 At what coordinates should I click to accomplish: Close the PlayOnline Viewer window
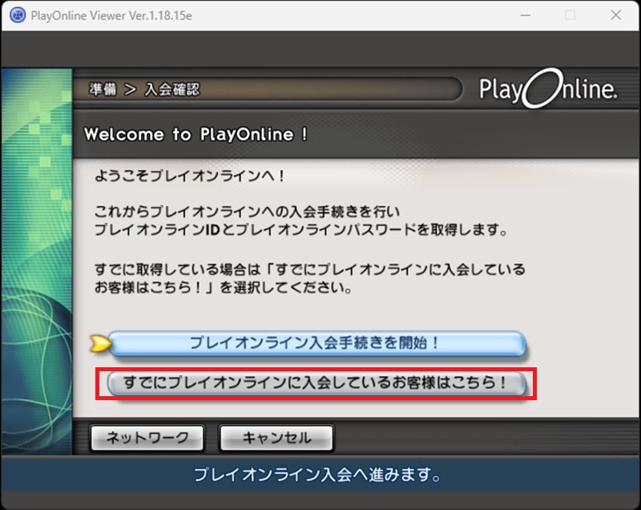click(x=615, y=15)
